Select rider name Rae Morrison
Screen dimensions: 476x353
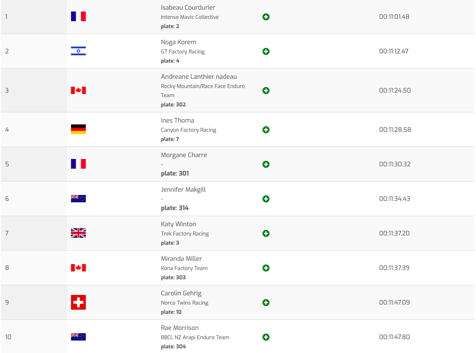click(x=180, y=328)
